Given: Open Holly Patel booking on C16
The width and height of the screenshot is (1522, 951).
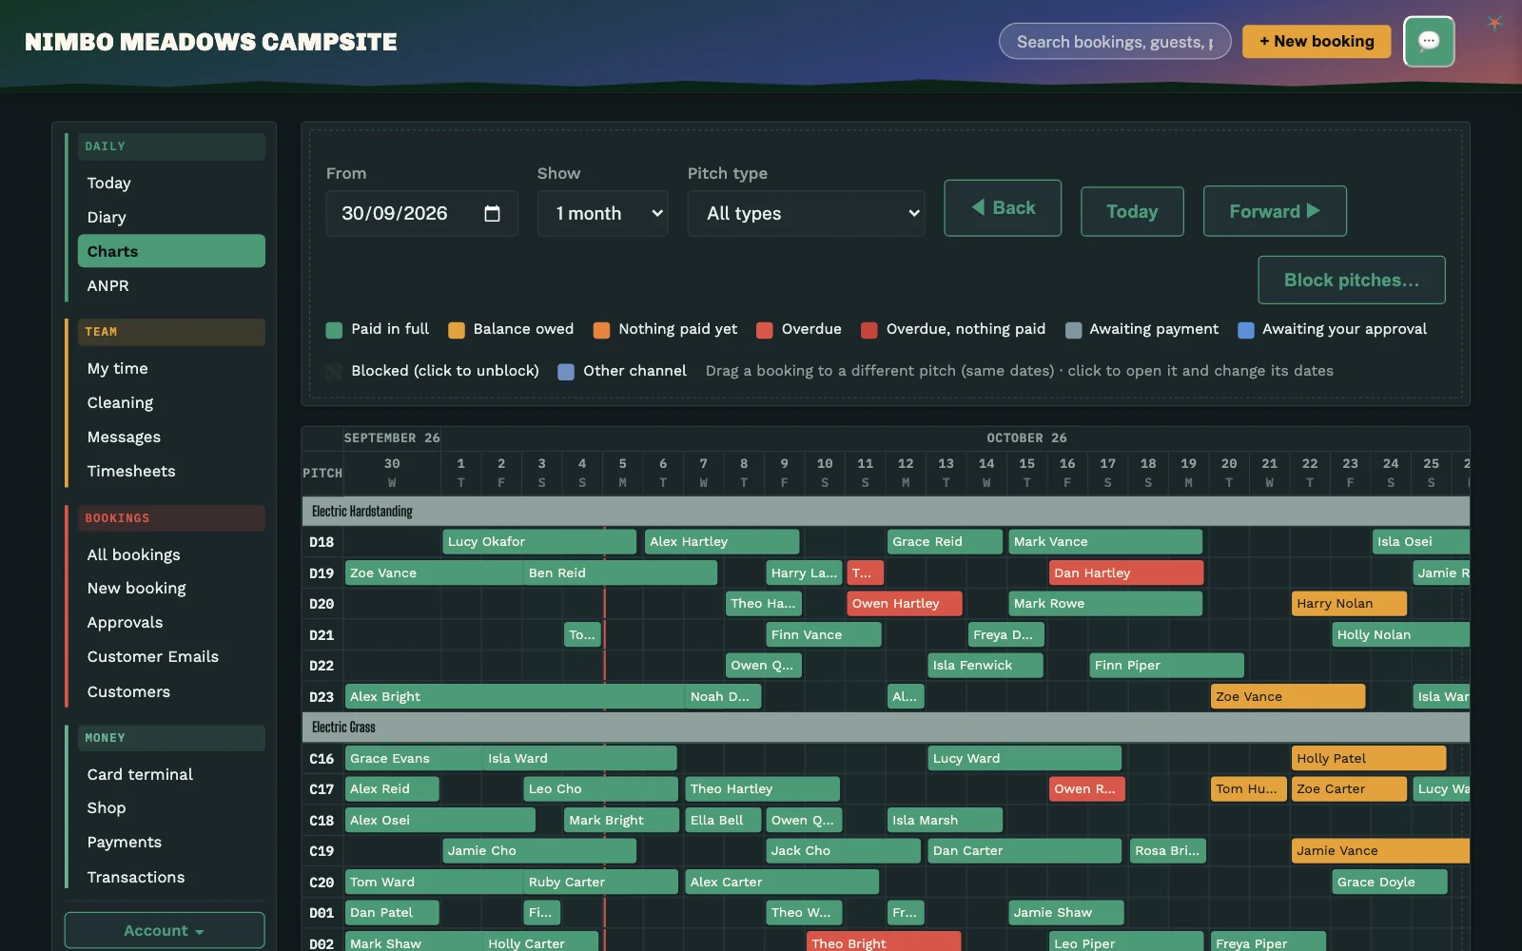Looking at the screenshot, I should [1369, 758].
